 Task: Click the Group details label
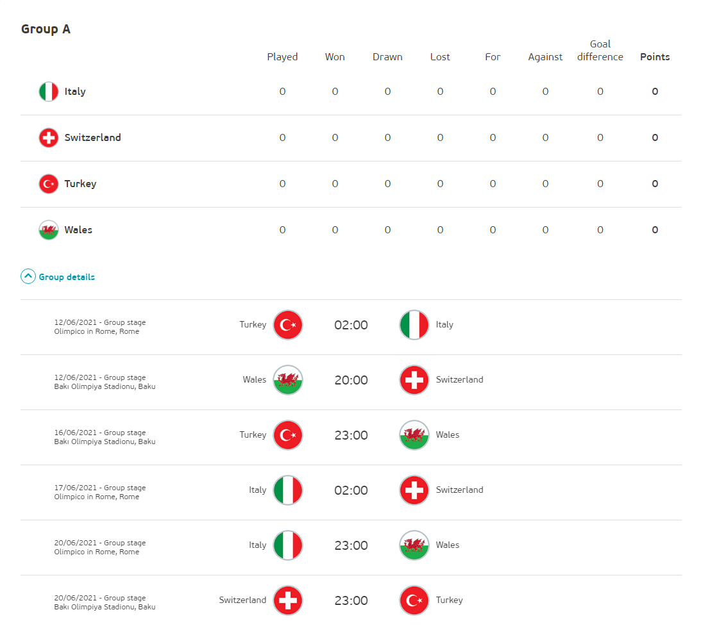(x=67, y=277)
